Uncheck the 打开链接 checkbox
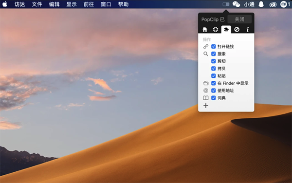Image resolution: width=292 pixels, height=183 pixels. 214,46
